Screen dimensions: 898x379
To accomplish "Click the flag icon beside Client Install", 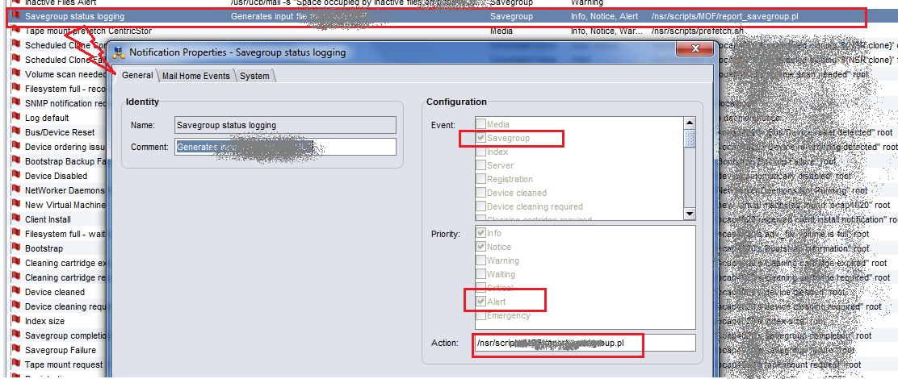I will (16, 219).
